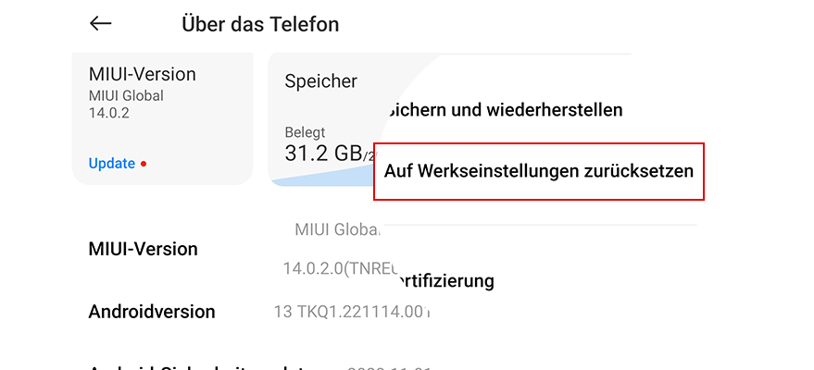Viewport: 814px width, 370px height.
Task: Open the Speicher card heading
Action: tap(321, 81)
